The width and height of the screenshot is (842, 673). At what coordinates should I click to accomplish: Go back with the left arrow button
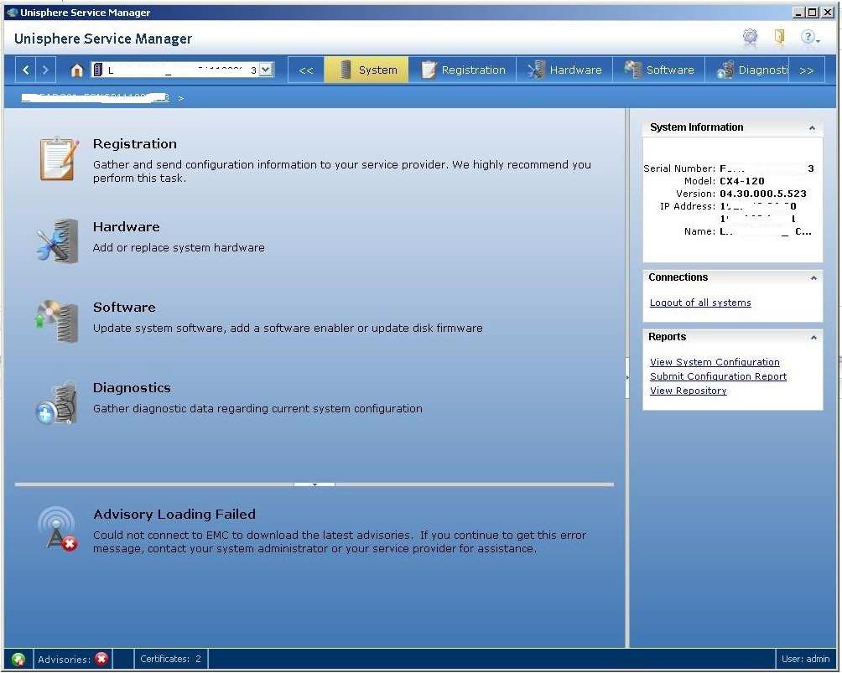(x=26, y=70)
